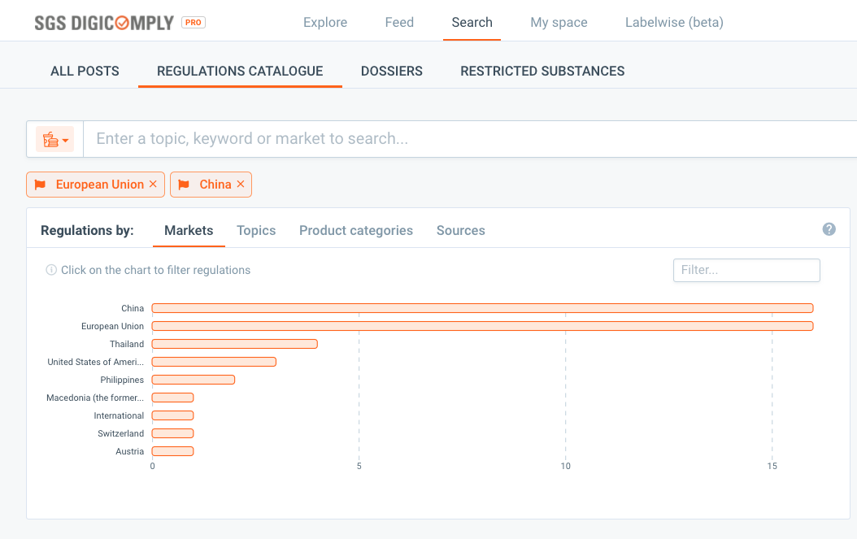857x539 pixels.
Task: Remove the European Union filter tag
Action: (153, 185)
